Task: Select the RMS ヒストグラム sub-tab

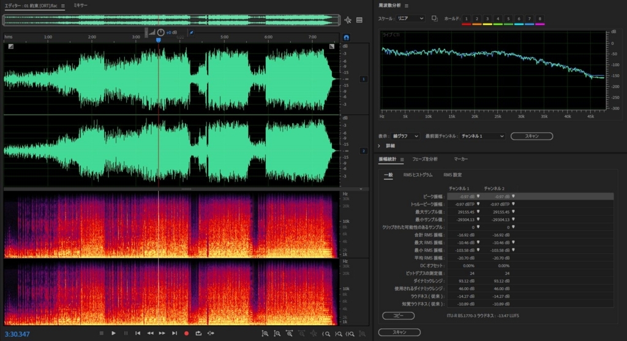Action: (x=418, y=175)
